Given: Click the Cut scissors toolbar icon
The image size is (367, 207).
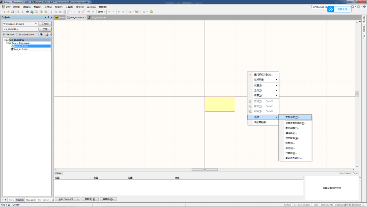Looking at the screenshot, I should click(51, 12).
